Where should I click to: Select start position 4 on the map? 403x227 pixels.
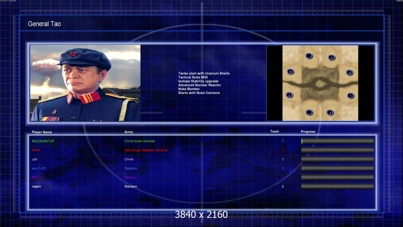tap(332, 58)
